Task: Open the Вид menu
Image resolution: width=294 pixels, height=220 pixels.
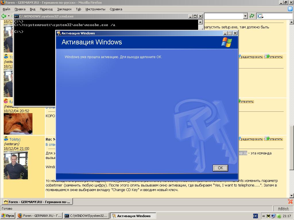Action: [32, 9]
